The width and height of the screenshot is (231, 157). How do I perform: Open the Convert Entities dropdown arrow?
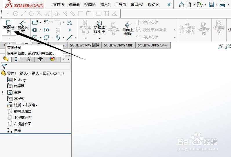(99, 38)
